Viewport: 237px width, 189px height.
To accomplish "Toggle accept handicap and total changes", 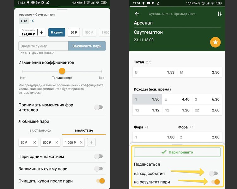I will [98, 107].
